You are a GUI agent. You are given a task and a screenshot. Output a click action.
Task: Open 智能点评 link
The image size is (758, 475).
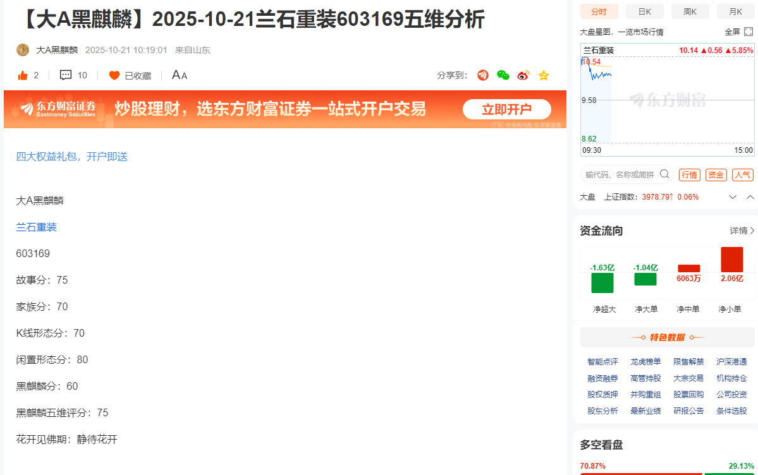(602, 362)
